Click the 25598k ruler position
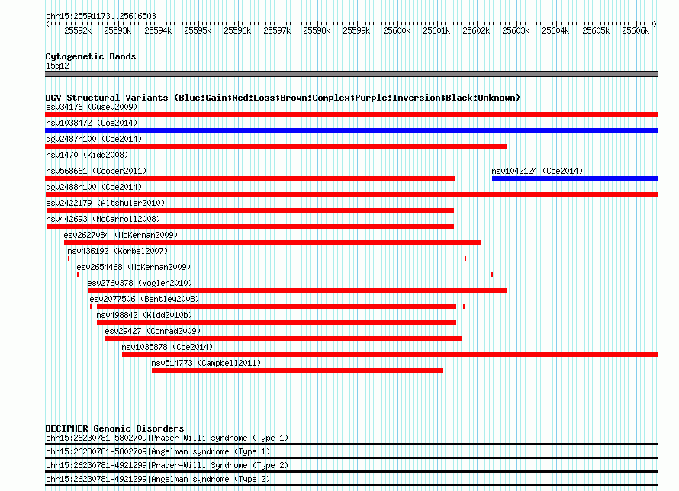 (317, 30)
